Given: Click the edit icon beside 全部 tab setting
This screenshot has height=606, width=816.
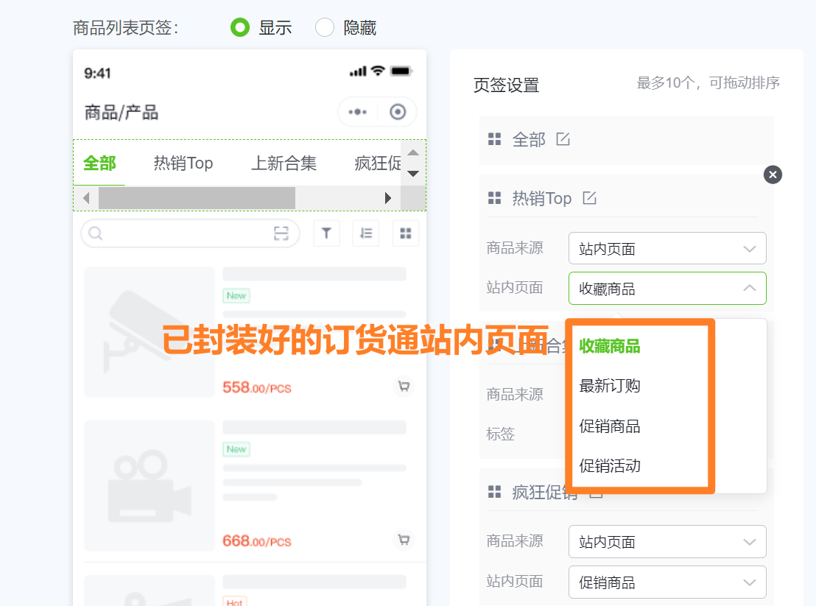Looking at the screenshot, I should (x=563, y=139).
